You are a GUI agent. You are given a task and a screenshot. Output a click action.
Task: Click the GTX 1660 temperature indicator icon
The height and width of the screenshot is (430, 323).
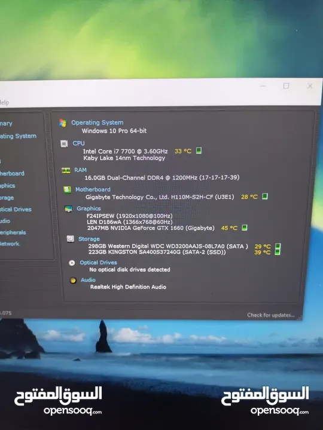(244, 228)
